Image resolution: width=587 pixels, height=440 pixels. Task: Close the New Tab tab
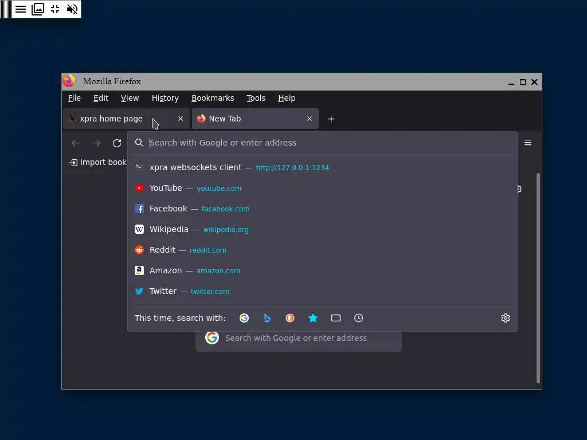(x=310, y=119)
